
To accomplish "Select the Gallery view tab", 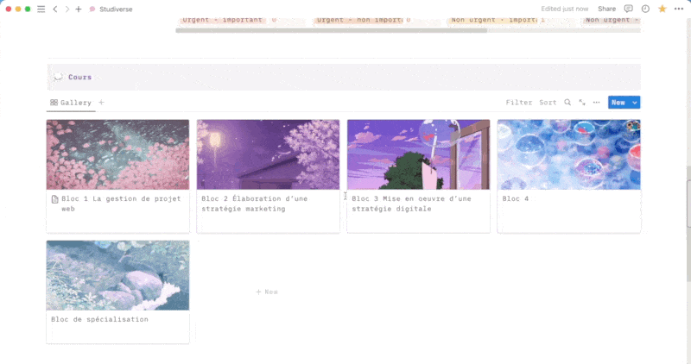I will coord(71,103).
